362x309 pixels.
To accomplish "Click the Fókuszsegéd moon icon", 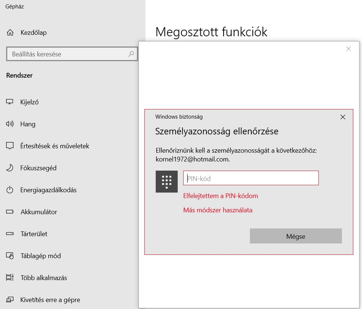I will tap(10, 168).
